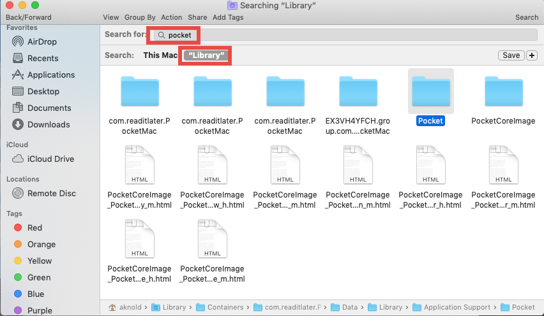Select the PocketCoreImage_Pocket...r_h.html file

430,177
